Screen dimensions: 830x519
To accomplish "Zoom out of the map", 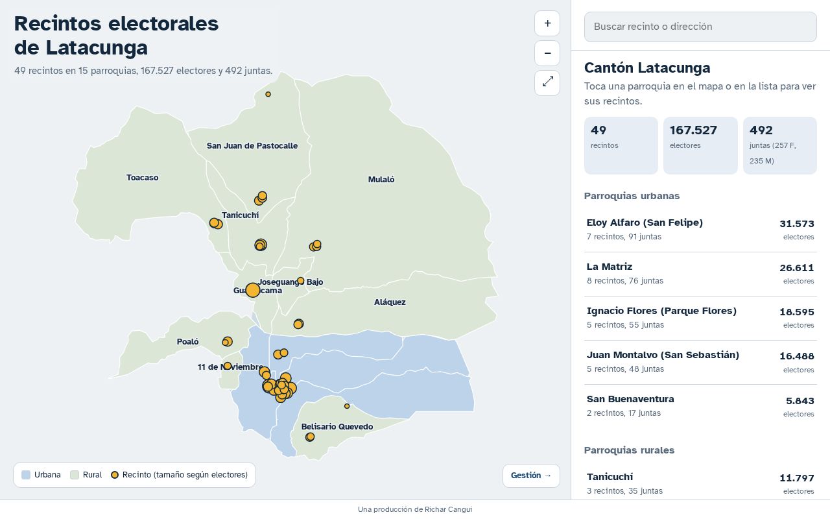I will click(x=547, y=53).
